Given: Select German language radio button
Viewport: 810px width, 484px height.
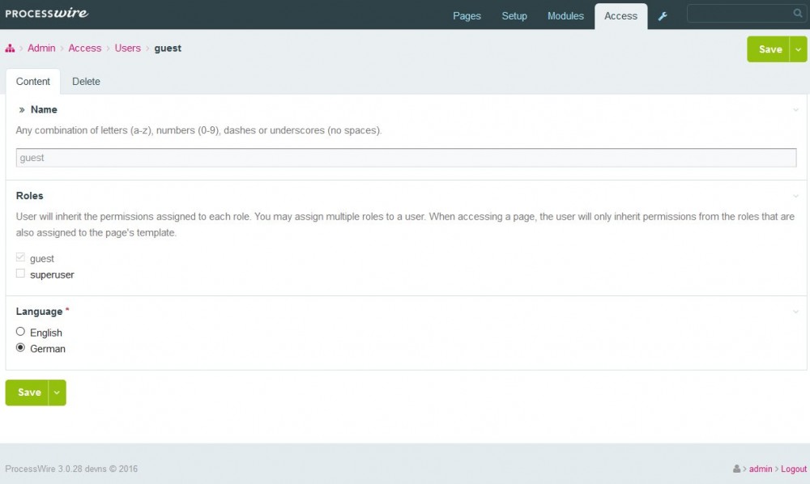Looking at the screenshot, I should [21, 348].
